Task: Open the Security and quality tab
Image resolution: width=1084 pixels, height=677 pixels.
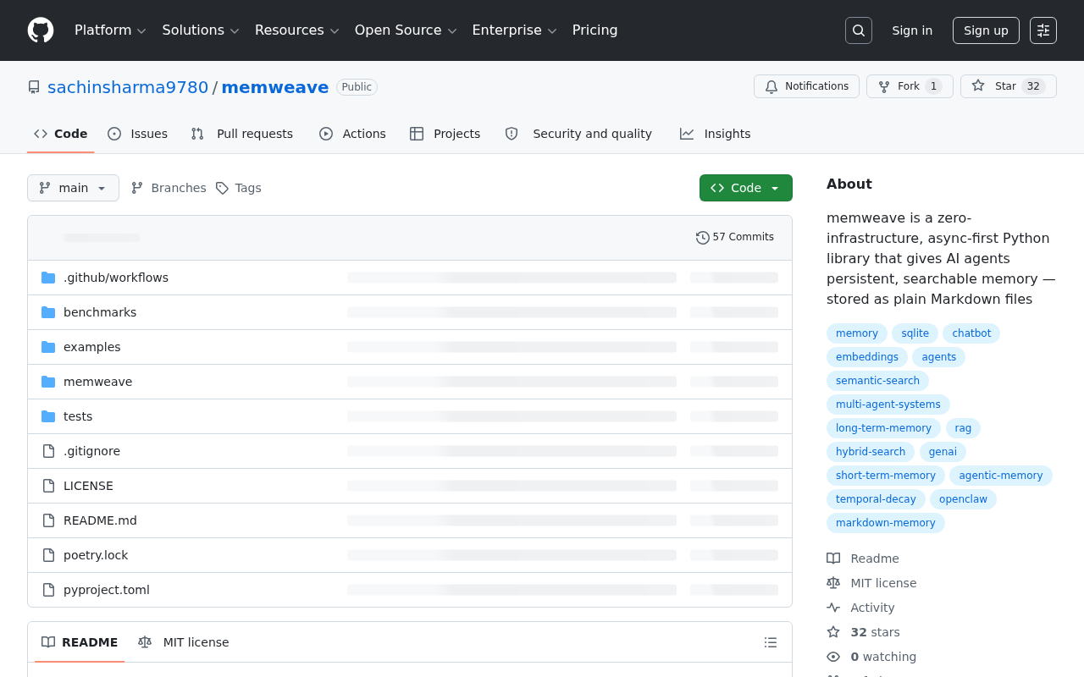Action: tap(578, 134)
